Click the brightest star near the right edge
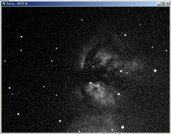This screenshot has height=134, width=171. 155,70
